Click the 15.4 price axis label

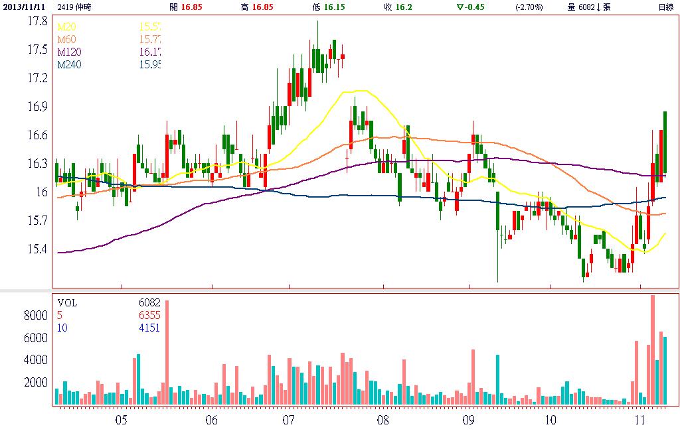[37, 249]
